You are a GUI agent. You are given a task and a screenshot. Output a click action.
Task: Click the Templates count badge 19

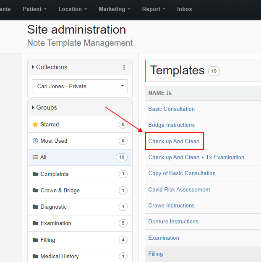(x=214, y=71)
